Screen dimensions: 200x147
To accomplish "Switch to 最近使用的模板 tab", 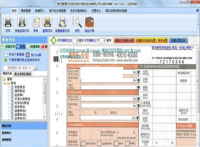I will tap(23, 74).
